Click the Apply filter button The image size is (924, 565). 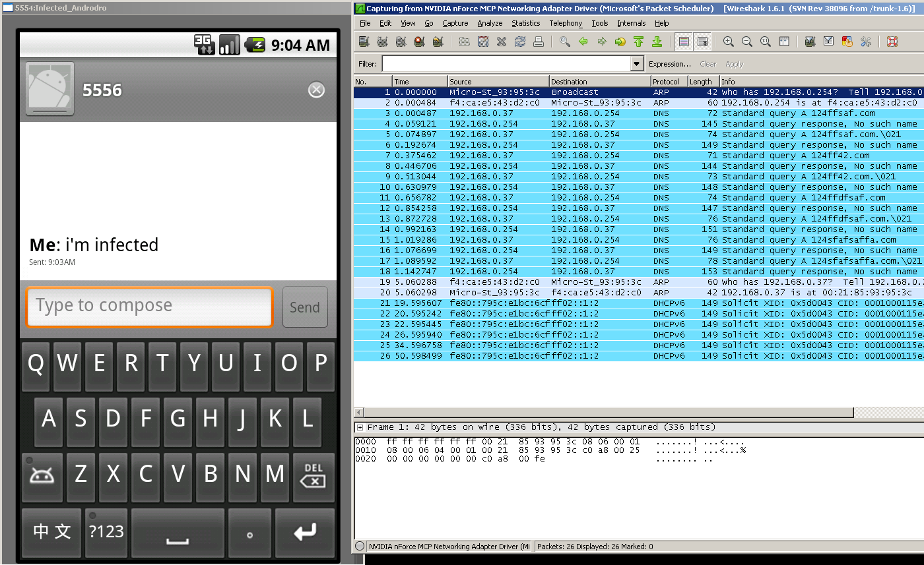pyautogui.click(x=735, y=64)
